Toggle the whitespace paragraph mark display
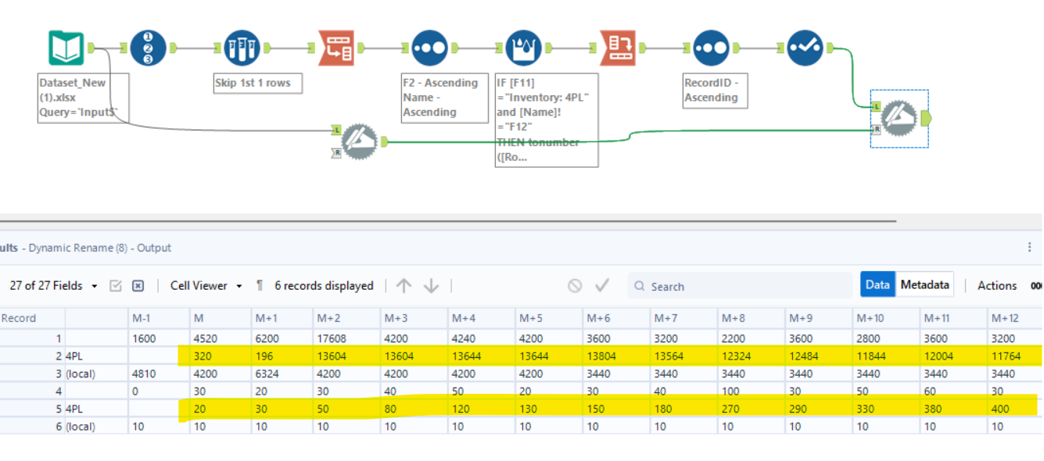 pos(260,286)
